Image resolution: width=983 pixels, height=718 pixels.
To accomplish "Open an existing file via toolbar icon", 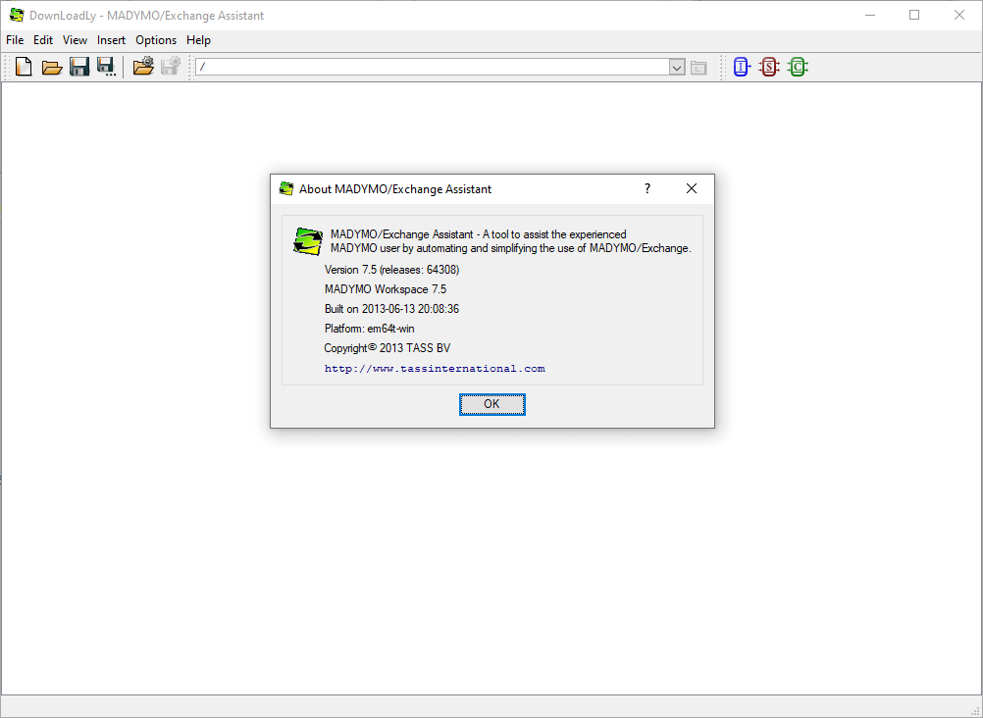I will [x=51, y=66].
